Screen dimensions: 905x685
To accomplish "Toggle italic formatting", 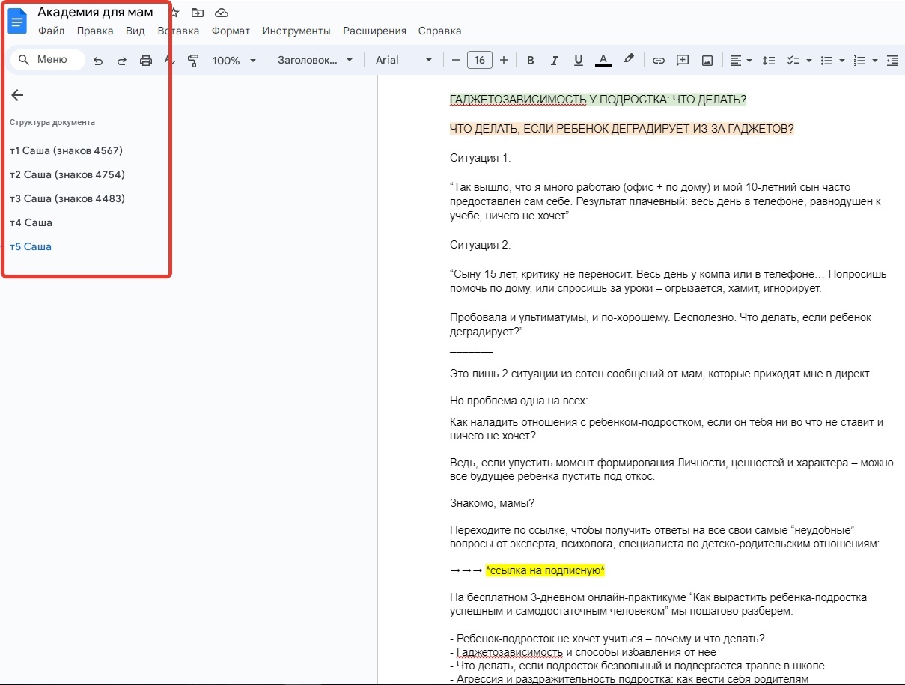I will (x=554, y=61).
